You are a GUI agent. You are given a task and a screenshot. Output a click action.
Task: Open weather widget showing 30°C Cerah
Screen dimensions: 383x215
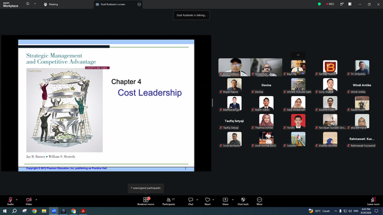[319, 211]
